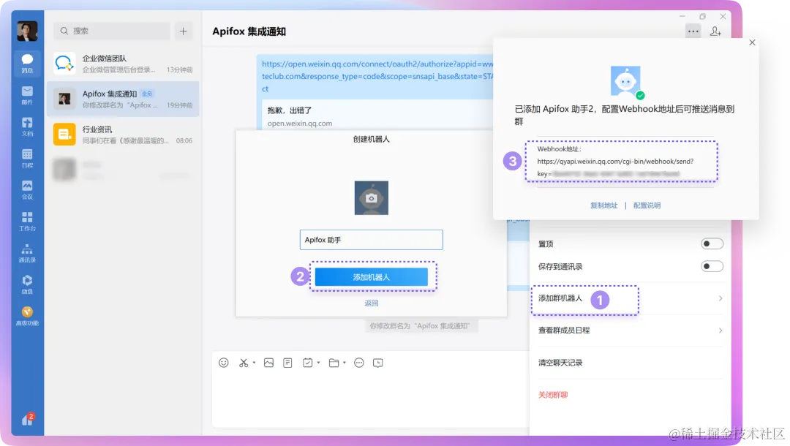Close the Webhook address popup
Image resolution: width=790 pixels, height=446 pixels.
pyautogui.click(x=752, y=42)
